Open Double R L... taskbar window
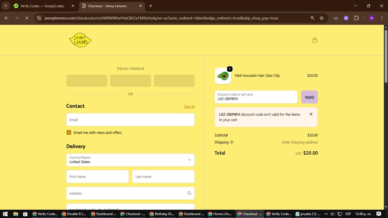Image resolution: width=388 pixels, height=218 pixels. click(x=74, y=214)
